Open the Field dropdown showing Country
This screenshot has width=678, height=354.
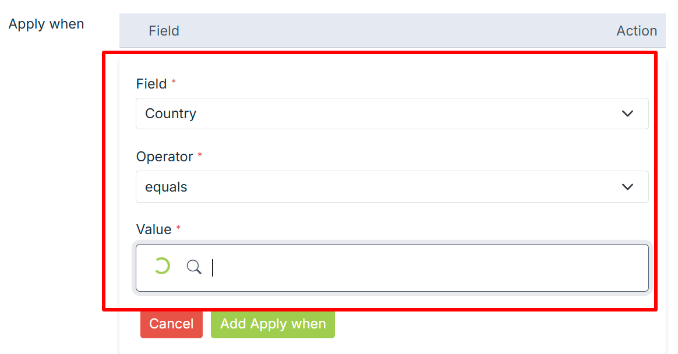pyautogui.click(x=391, y=114)
